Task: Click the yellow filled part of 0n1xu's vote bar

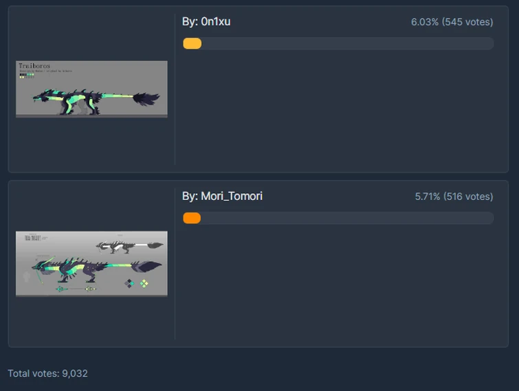Action: point(192,43)
